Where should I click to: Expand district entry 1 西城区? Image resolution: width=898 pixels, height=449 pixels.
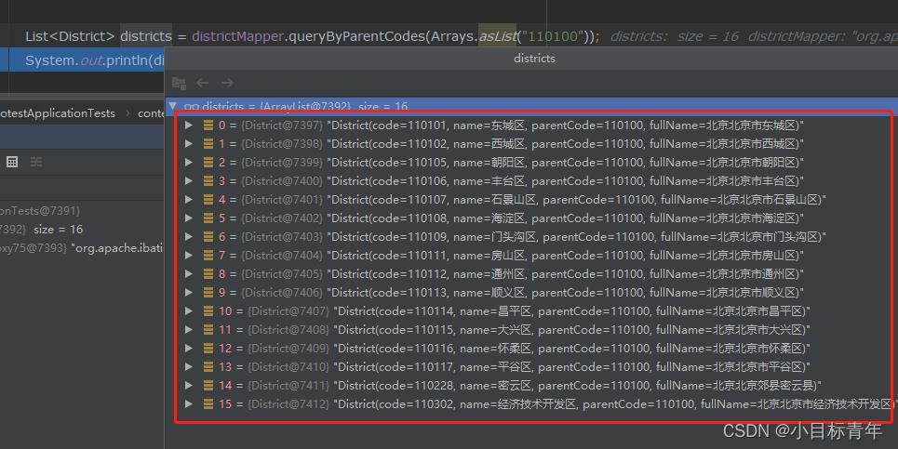pyautogui.click(x=188, y=143)
